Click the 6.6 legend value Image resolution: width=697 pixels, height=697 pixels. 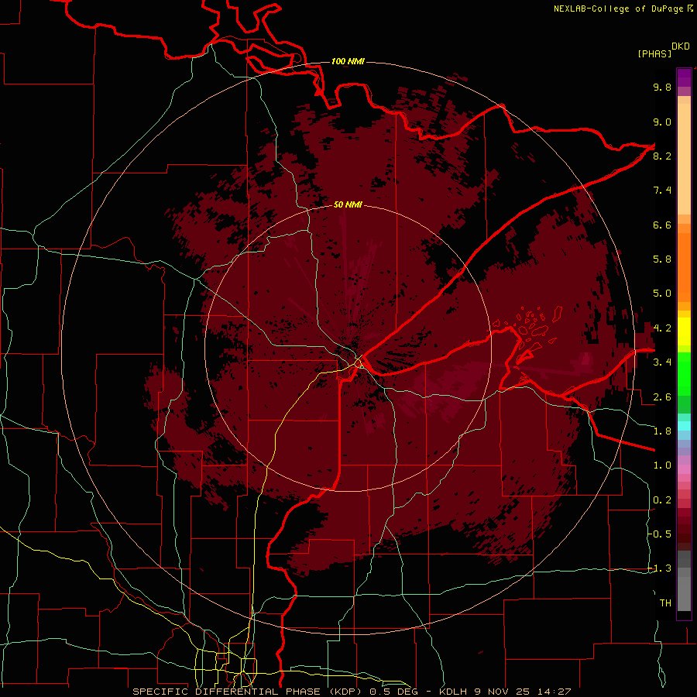[662, 225]
